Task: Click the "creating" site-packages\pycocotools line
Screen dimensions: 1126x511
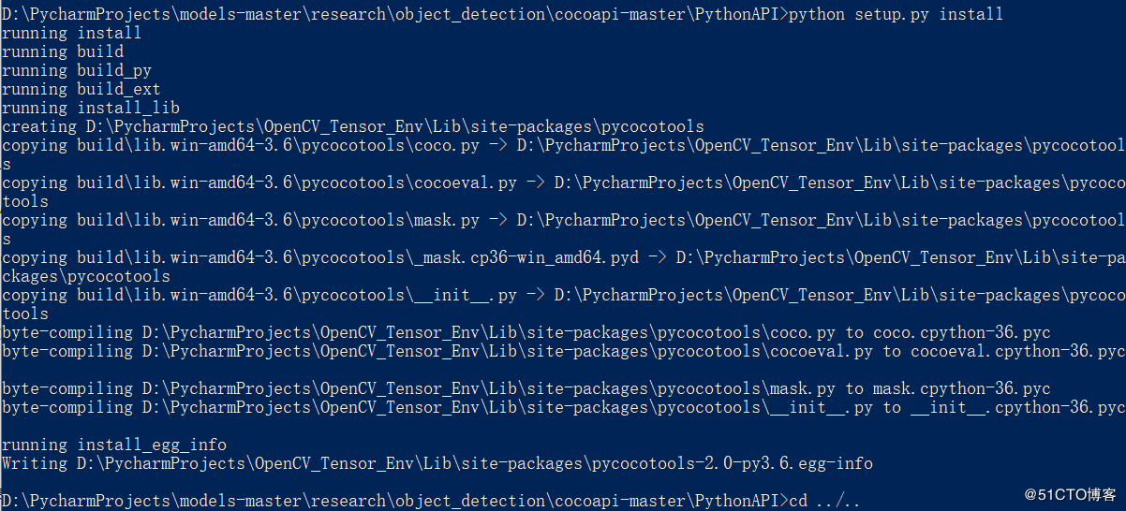Action: tap(353, 126)
